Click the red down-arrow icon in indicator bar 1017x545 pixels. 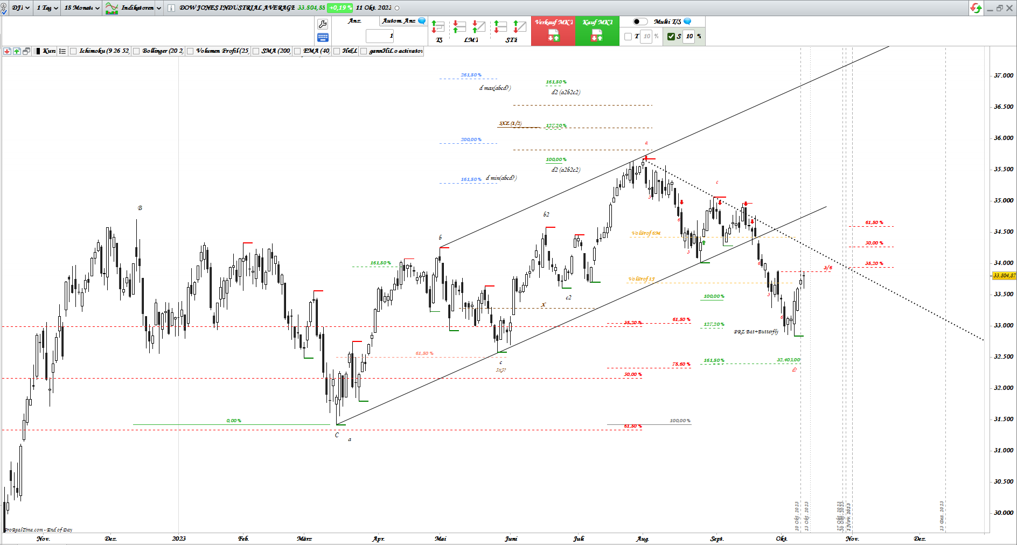[x=7, y=51]
